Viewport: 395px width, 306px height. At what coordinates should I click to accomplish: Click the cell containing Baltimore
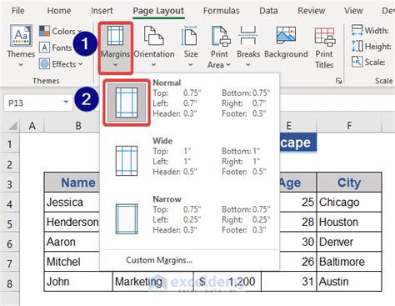coord(349,262)
